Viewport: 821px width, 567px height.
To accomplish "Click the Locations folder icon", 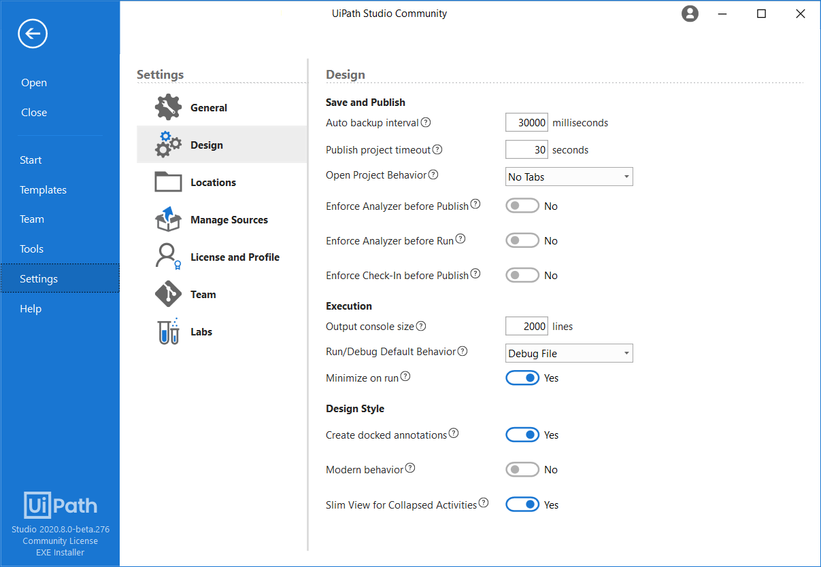I will (x=168, y=182).
